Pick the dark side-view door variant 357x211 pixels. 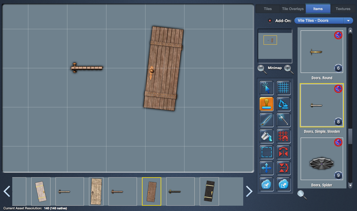pyautogui.click(x=180, y=191)
